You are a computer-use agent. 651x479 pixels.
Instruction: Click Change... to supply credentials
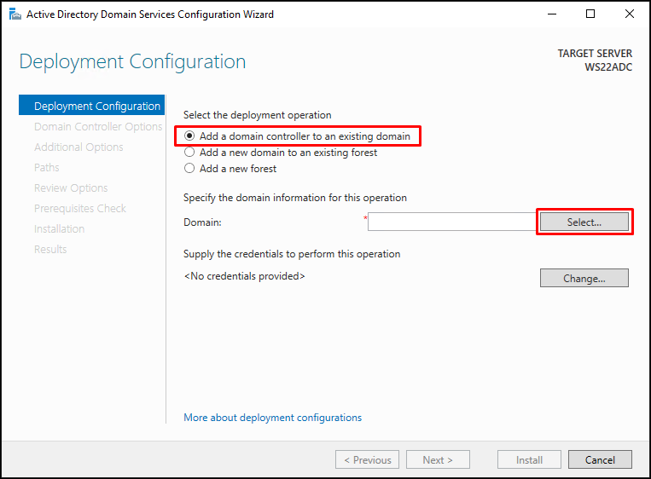click(584, 278)
